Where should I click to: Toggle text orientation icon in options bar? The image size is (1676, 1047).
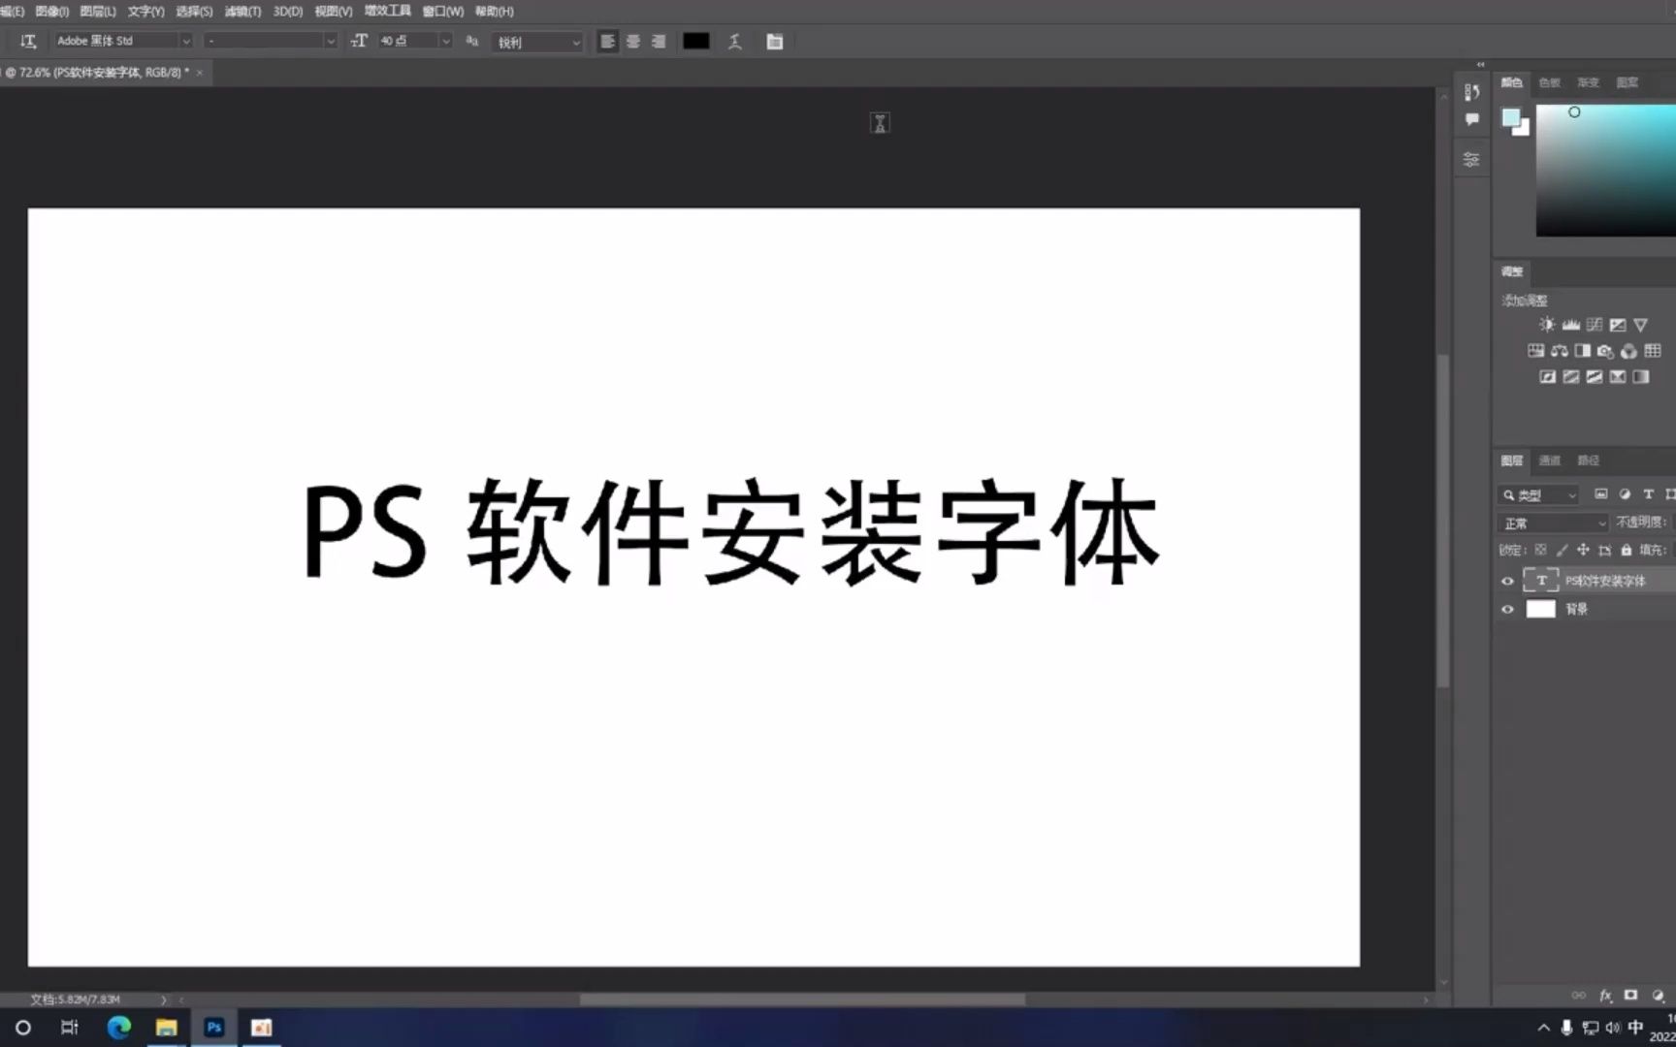click(x=28, y=41)
